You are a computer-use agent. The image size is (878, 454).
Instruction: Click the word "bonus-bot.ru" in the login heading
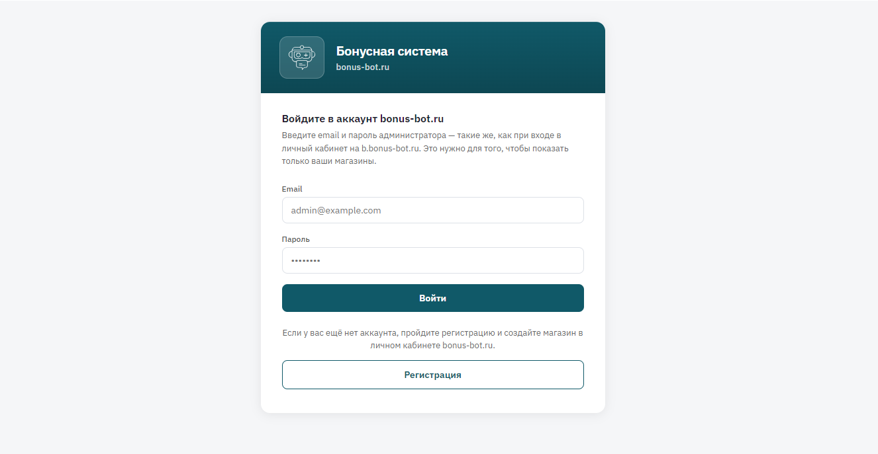[411, 119]
